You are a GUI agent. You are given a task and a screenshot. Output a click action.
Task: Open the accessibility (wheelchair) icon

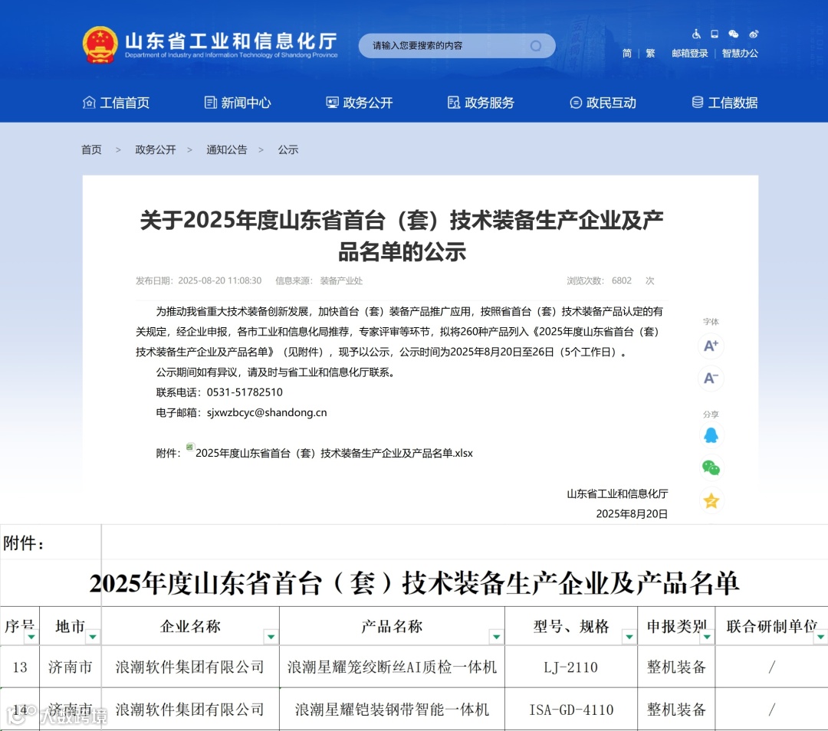click(696, 34)
